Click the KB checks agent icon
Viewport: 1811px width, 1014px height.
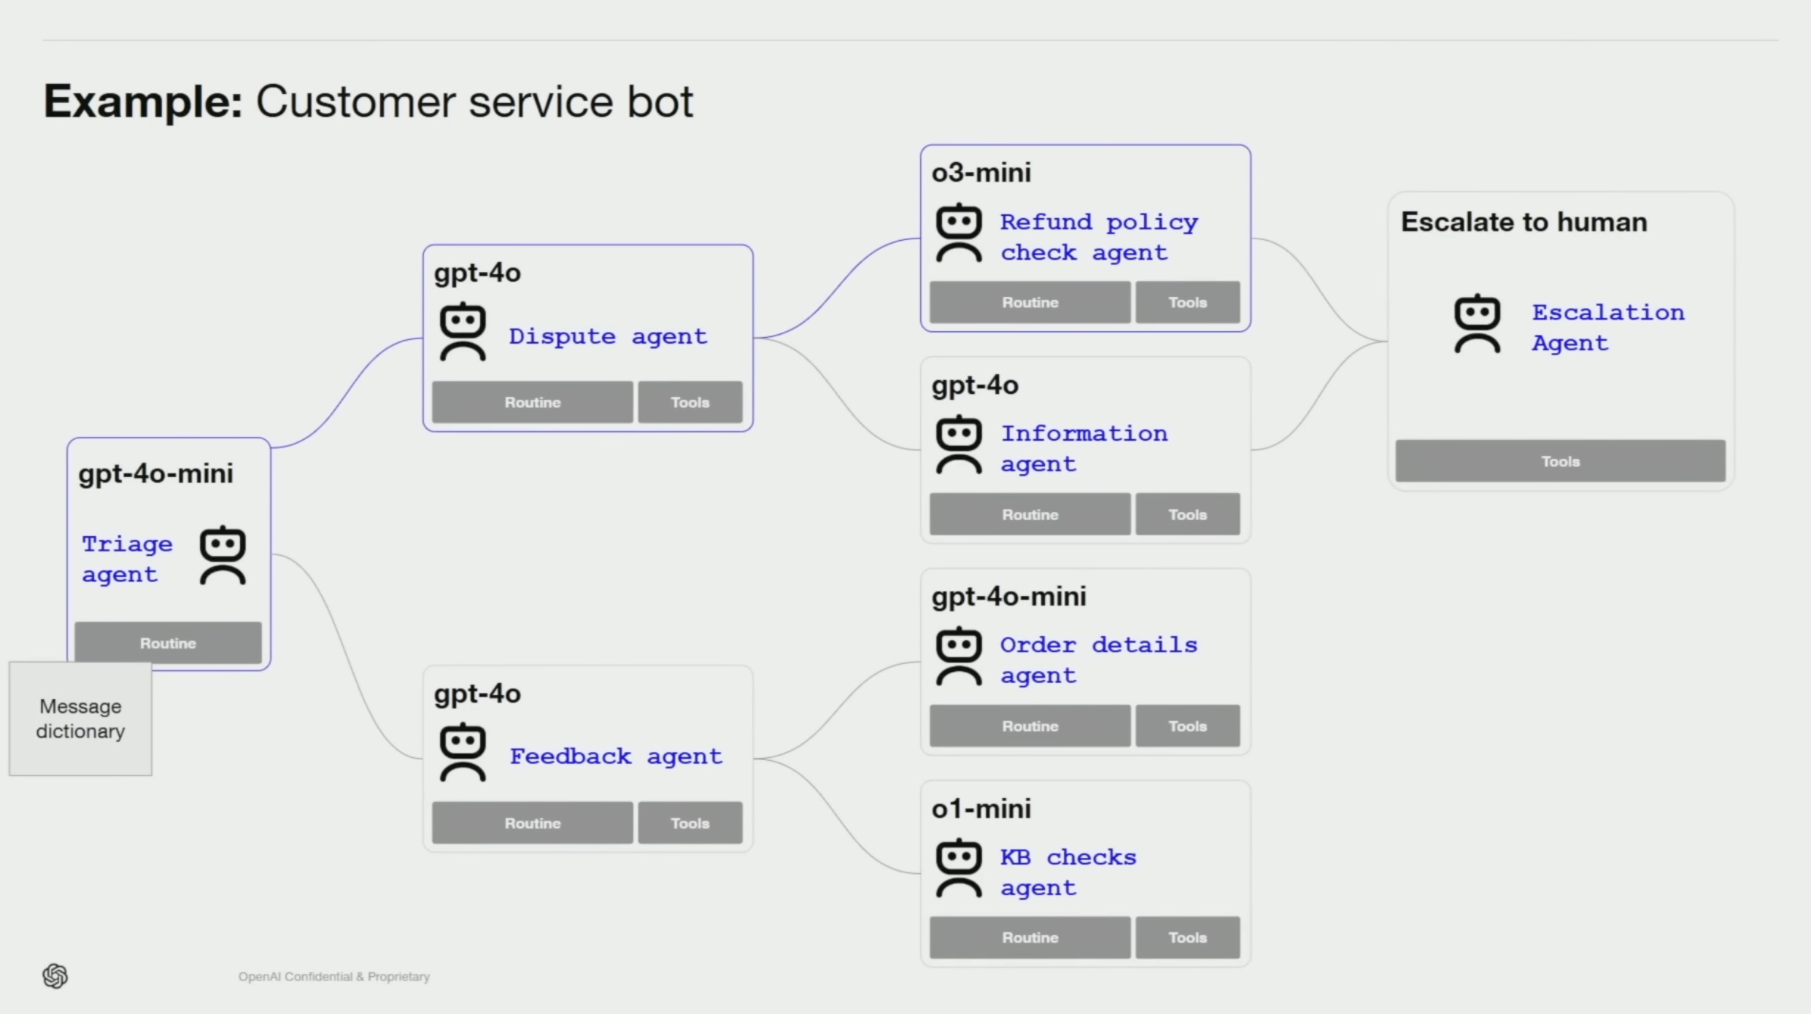tap(959, 867)
